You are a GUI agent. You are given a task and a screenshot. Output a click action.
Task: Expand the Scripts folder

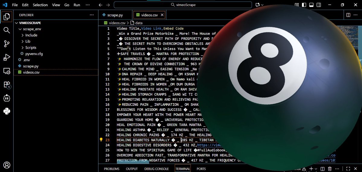(23, 48)
